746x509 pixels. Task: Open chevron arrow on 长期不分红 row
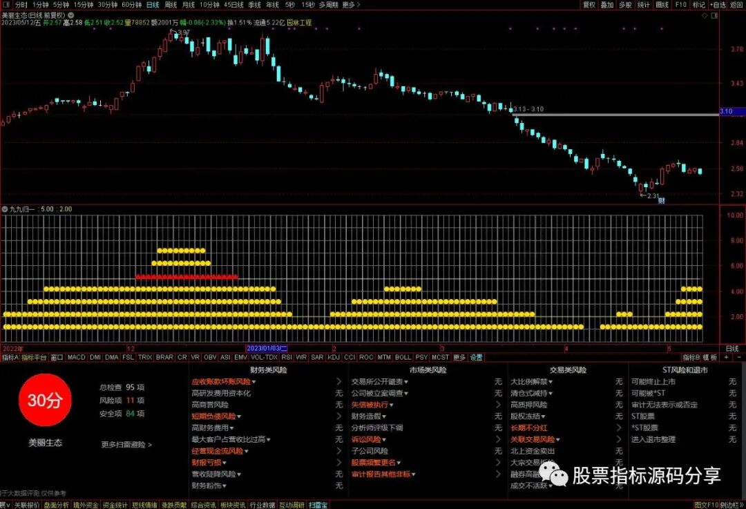click(x=618, y=428)
